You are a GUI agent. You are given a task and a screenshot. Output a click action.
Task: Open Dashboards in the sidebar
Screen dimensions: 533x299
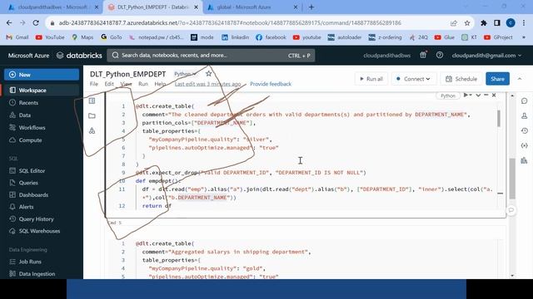[33, 195]
